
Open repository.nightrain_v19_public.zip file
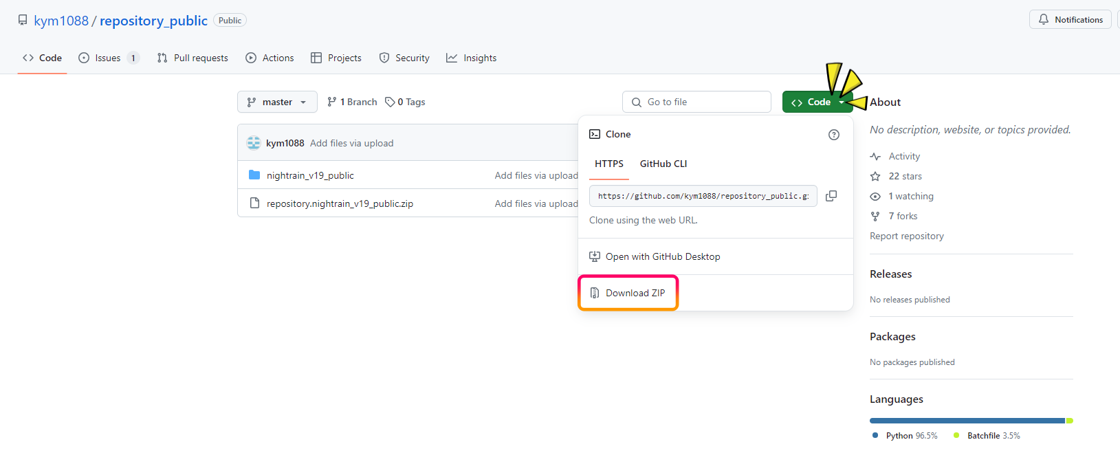tap(340, 203)
